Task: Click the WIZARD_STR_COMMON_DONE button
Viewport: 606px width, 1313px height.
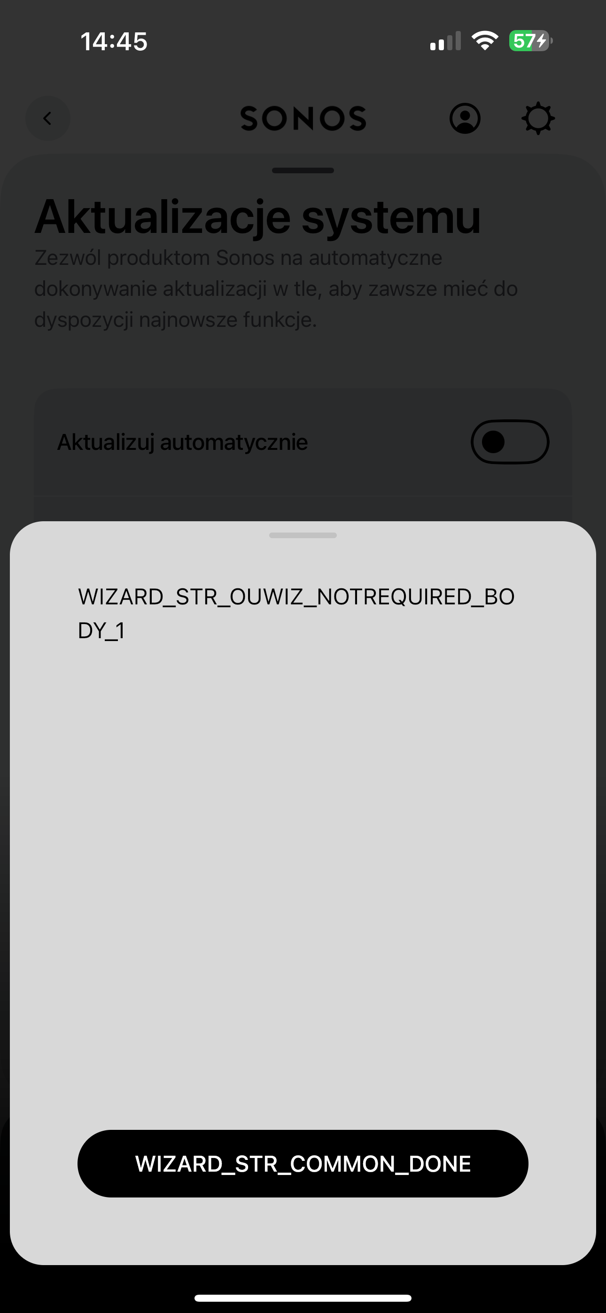Action: (303, 1164)
